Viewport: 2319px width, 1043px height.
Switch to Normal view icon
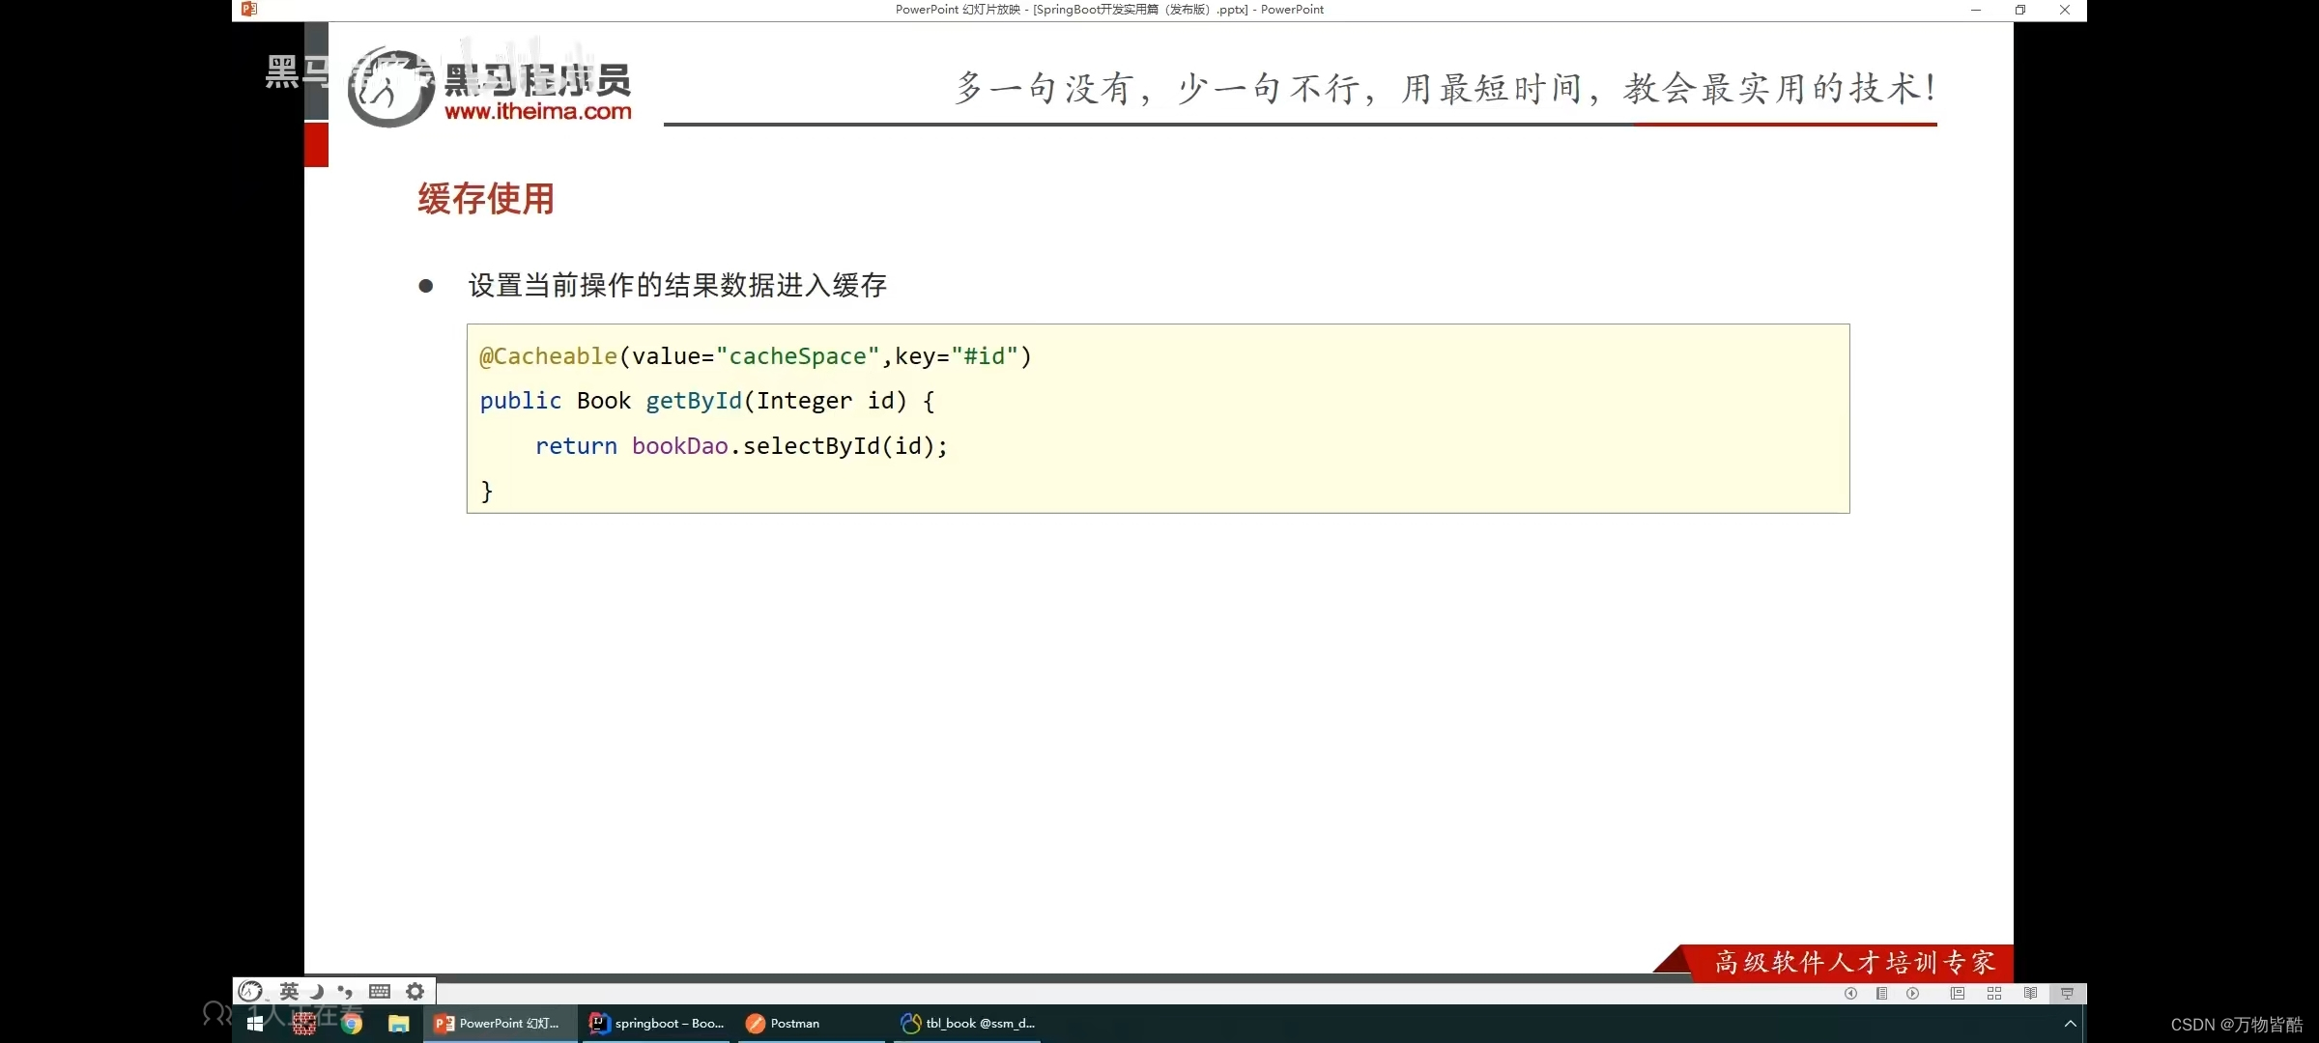[1958, 993]
